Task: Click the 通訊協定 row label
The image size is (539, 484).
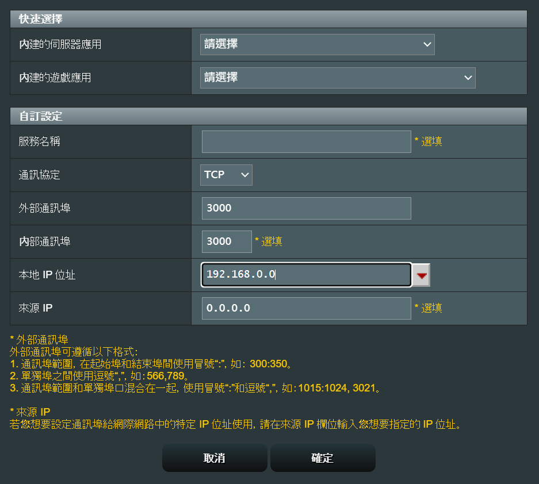Action: [40, 175]
